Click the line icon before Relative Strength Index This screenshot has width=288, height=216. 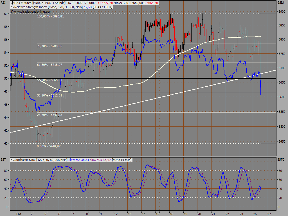pyautogui.click(x=12, y=7)
